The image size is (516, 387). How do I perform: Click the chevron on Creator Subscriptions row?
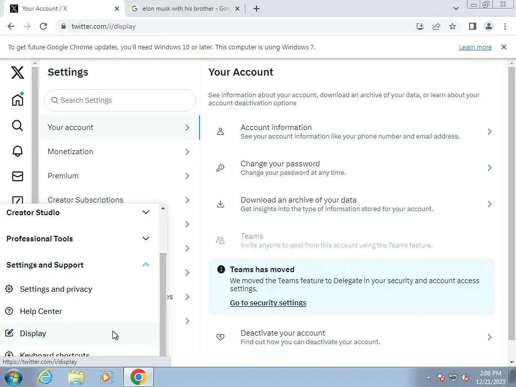point(187,200)
